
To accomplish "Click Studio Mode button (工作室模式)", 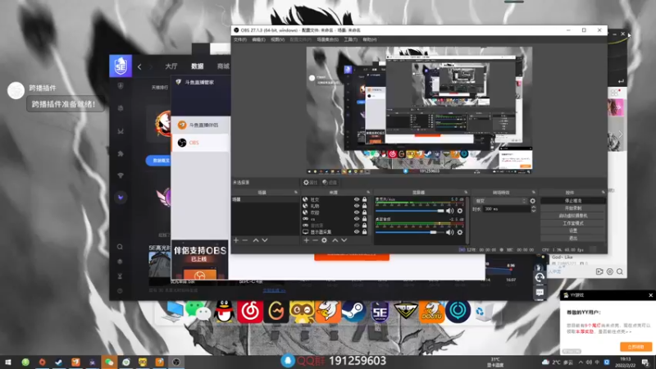I will click(x=572, y=223).
